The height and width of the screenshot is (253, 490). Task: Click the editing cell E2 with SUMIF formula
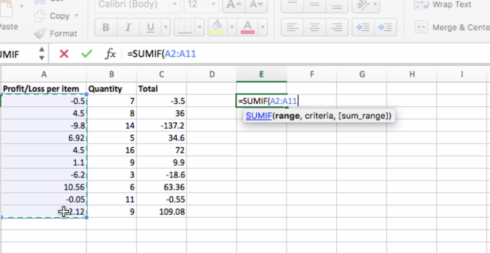261,101
